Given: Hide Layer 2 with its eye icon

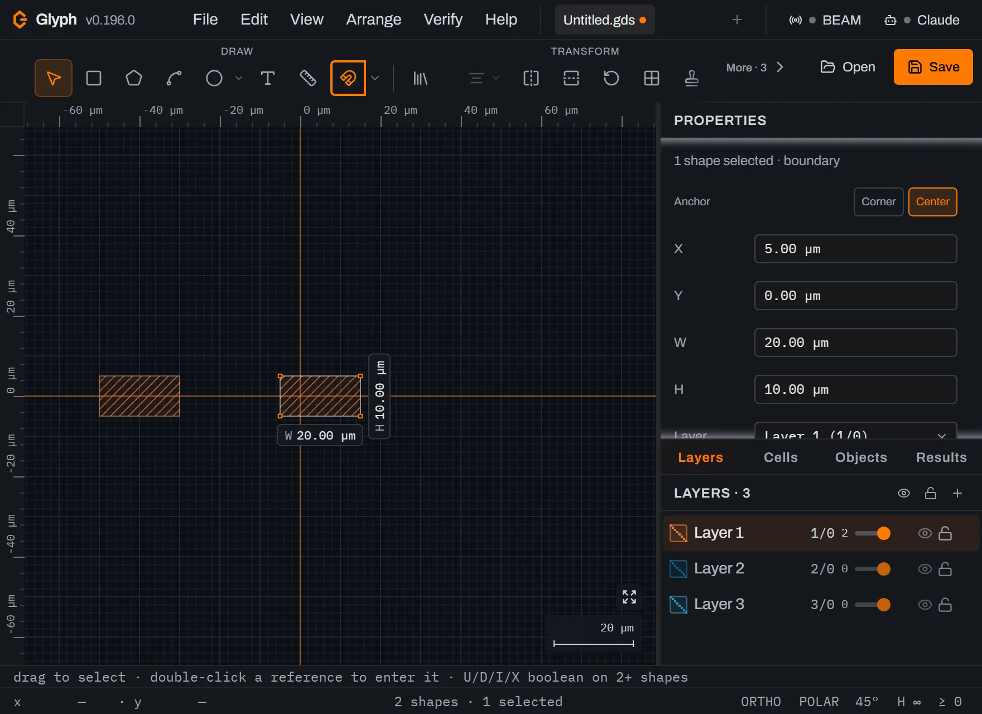Looking at the screenshot, I should [x=925, y=569].
